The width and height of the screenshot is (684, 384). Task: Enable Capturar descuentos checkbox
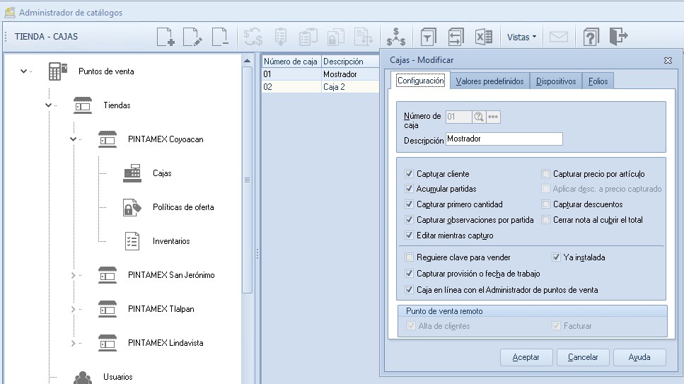[545, 204]
